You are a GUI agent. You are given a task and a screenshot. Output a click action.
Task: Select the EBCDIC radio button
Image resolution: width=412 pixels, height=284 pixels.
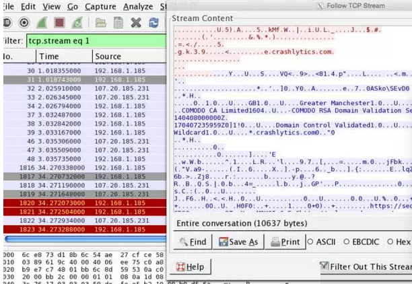coord(362,242)
